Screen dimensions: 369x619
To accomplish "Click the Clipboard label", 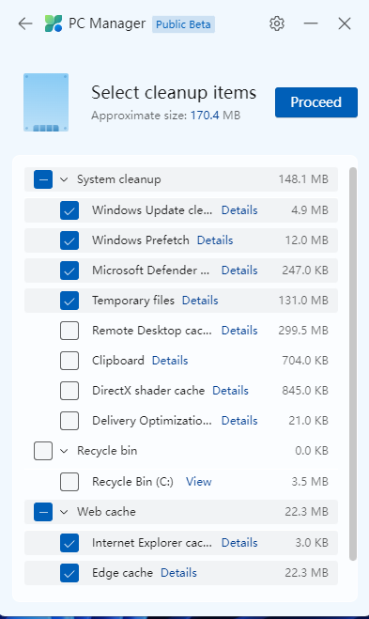I will point(118,361).
